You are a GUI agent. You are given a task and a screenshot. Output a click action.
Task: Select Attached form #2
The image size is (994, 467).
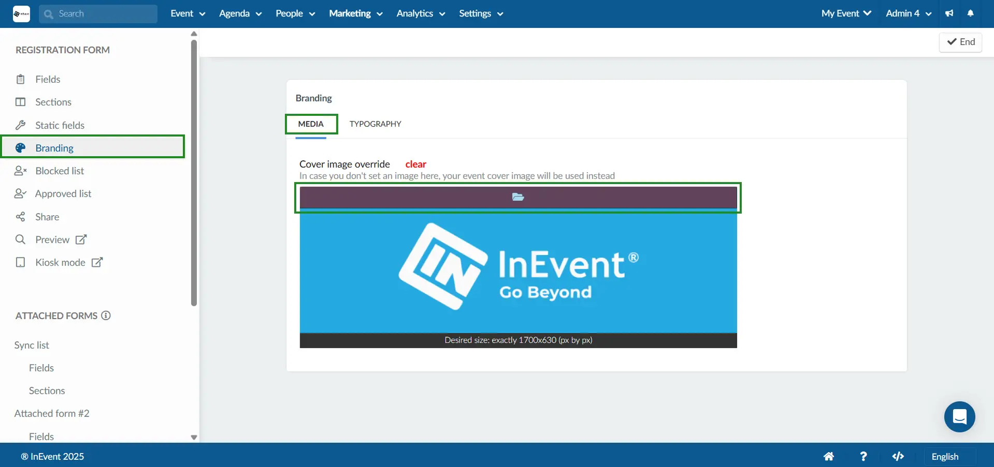coord(52,413)
